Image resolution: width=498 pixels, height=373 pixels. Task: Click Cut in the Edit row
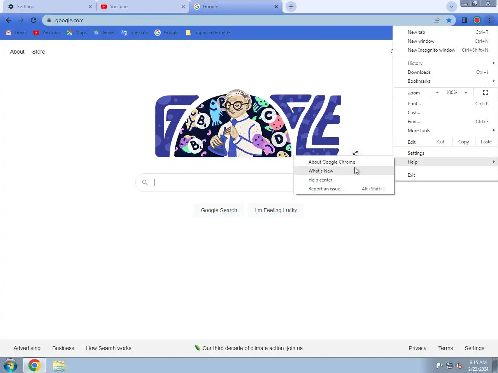coord(441,142)
